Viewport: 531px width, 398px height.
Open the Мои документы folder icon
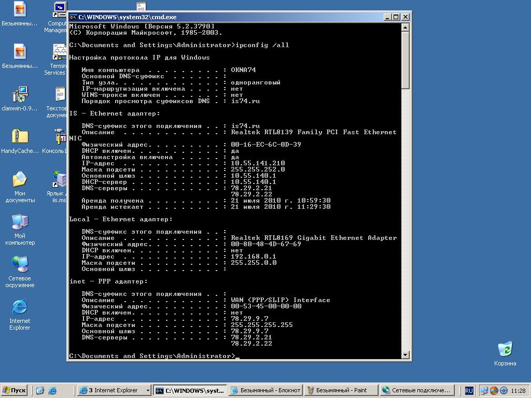[x=20, y=180]
